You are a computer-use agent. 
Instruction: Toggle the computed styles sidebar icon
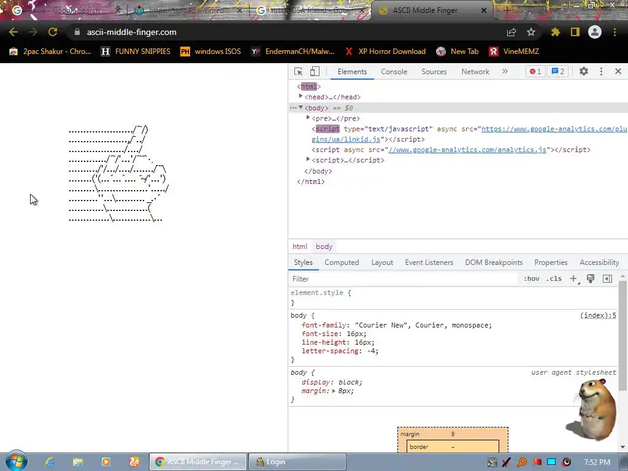tap(607, 279)
